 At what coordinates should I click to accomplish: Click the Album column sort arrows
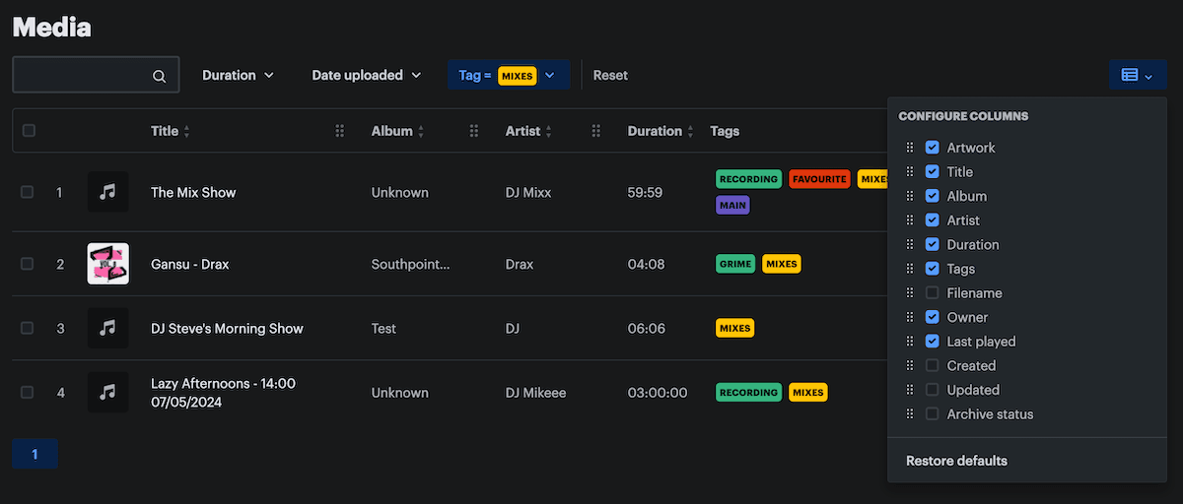(x=421, y=132)
